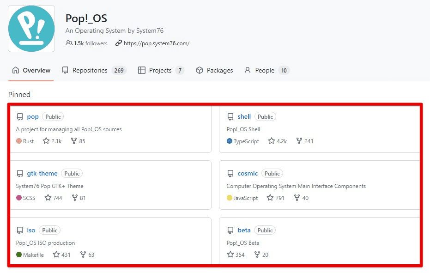Click the star icon showing 4.2k on shell
430x273 pixels.
pos(272,141)
